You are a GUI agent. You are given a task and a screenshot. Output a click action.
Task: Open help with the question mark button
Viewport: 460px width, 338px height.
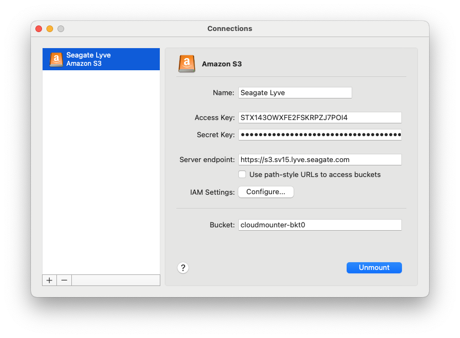click(x=183, y=268)
